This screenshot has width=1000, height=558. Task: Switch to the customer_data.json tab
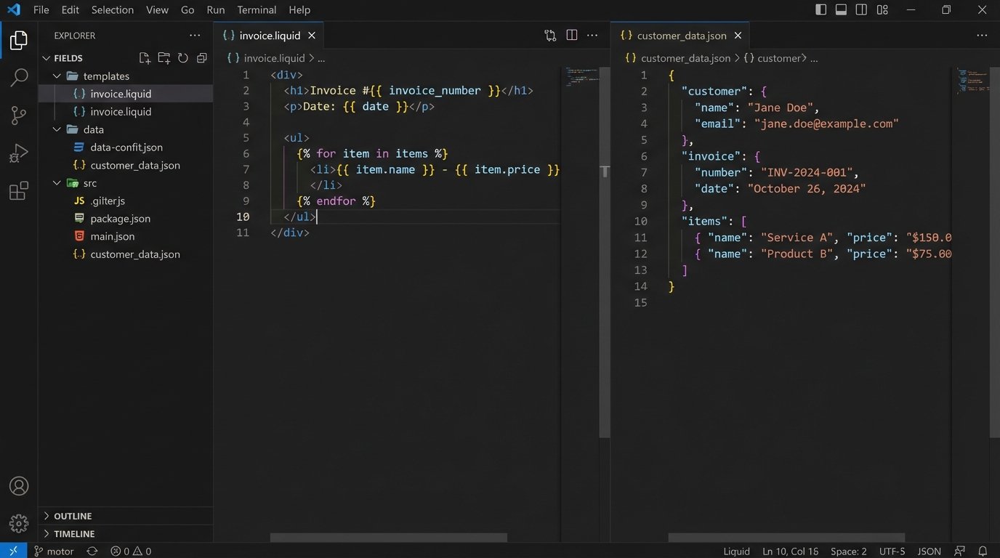681,36
